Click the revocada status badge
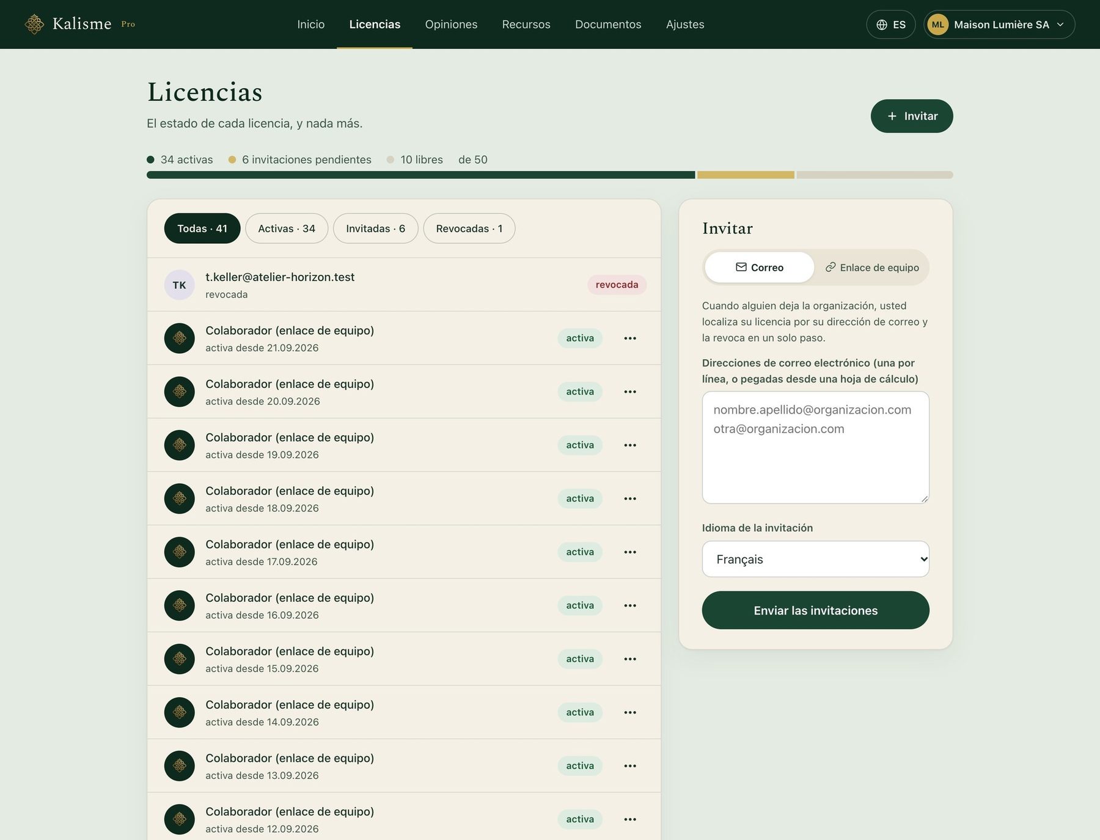Screen dimensions: 1100x840 [x=617, y=285]
